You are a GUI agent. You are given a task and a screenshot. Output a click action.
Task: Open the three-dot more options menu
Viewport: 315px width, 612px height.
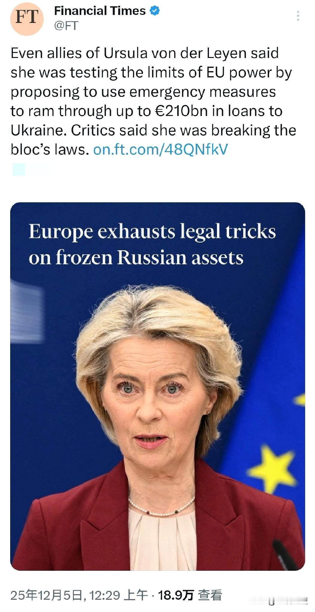pyautogui.click(x=298, y=16)
